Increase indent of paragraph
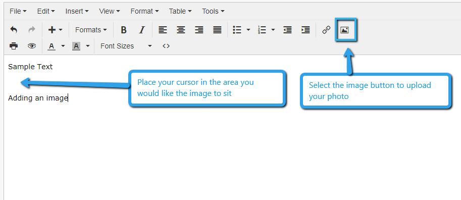The height and width of the screenshot is (200, 461). click(305, 30)
